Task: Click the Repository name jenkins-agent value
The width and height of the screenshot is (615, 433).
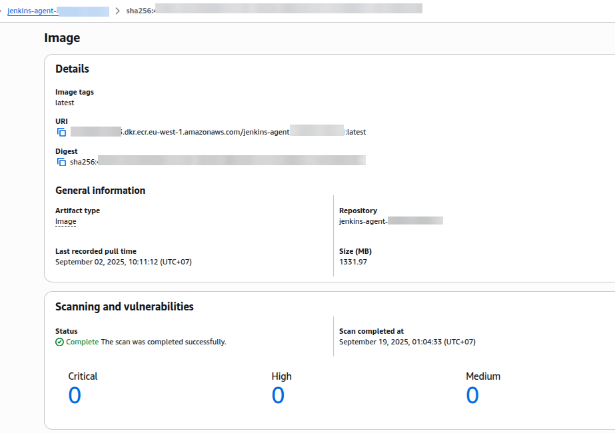Action: coord(390,221)
